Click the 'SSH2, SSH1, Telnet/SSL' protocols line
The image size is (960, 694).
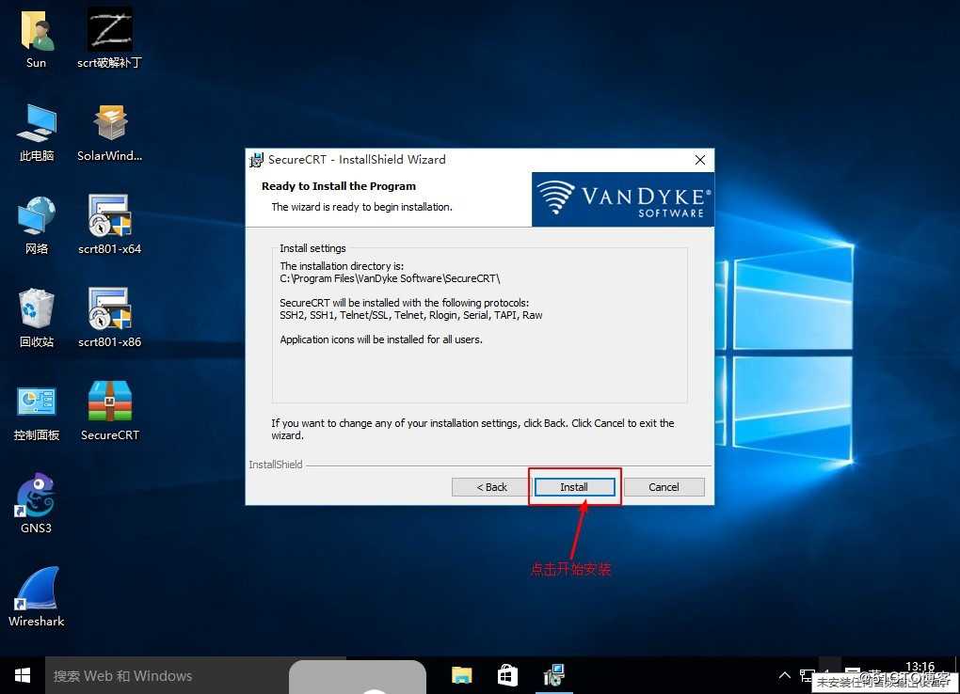(410, 315)
